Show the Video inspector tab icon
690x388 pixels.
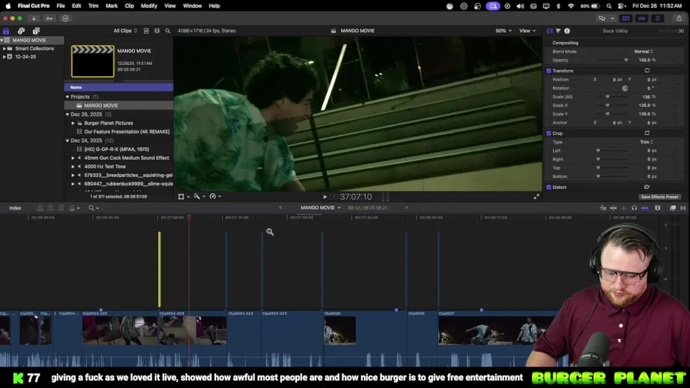click(x=549, y=31)
